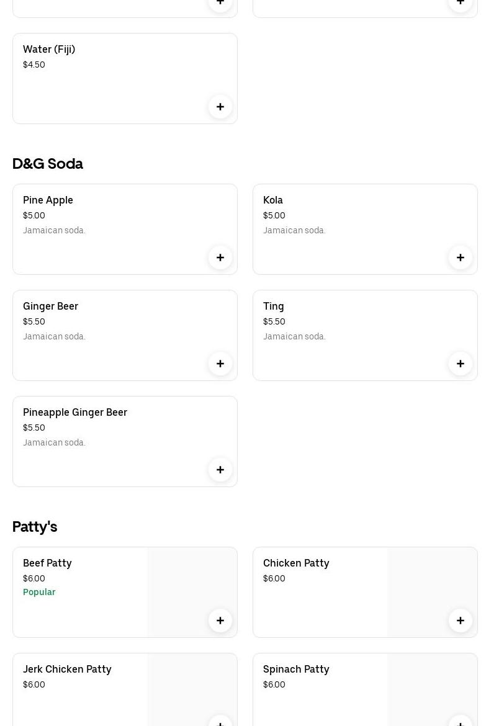499x726 pixels.
Task: Open the Pine Apple item name
Action: tap(48, 200)
